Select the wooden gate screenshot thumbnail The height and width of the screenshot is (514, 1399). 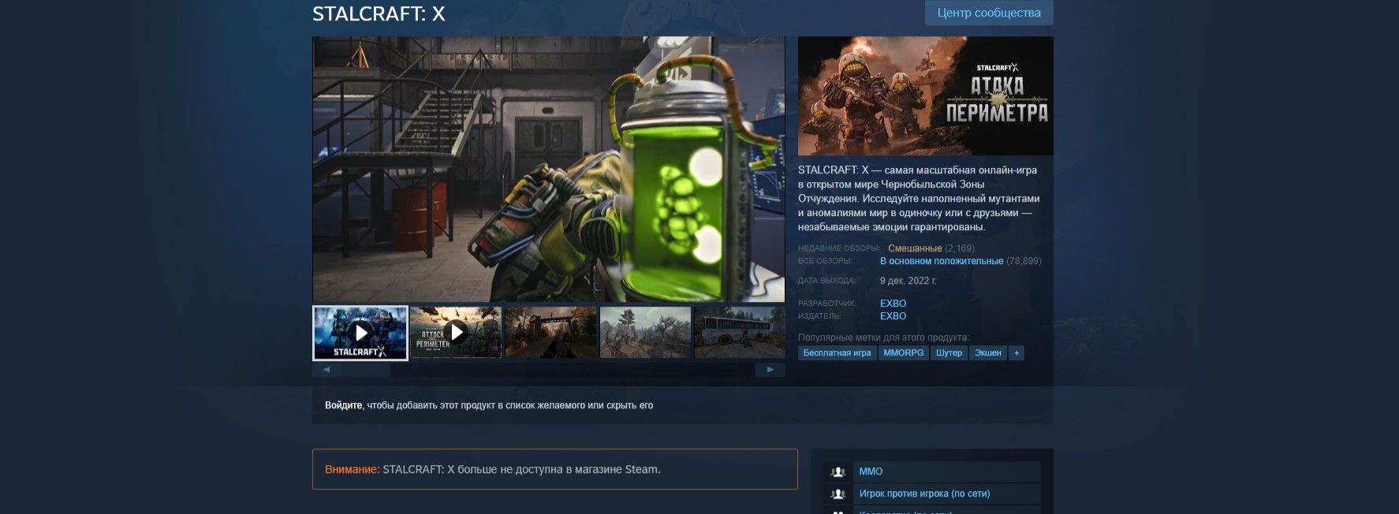point(550,333)
